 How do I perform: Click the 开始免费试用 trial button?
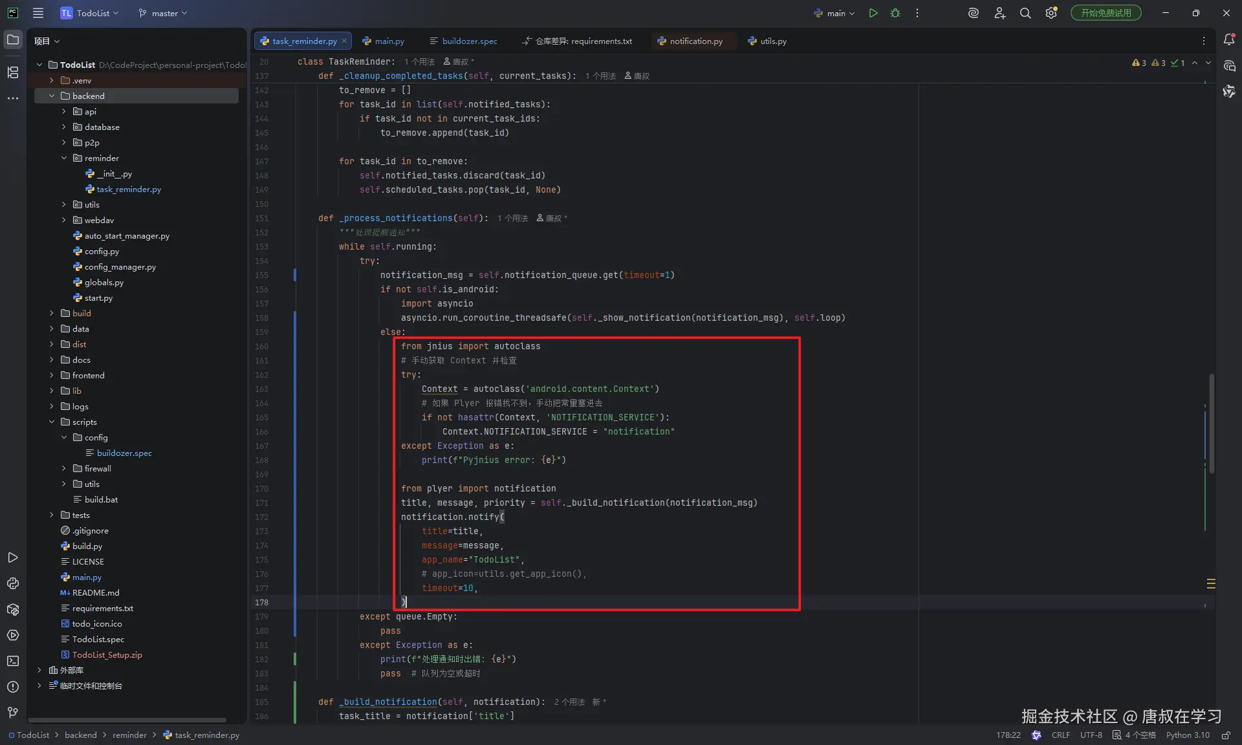[x=1106, y=13]
